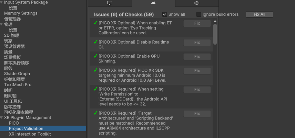Click the checks list scrollbar thumb

(215, 34)
